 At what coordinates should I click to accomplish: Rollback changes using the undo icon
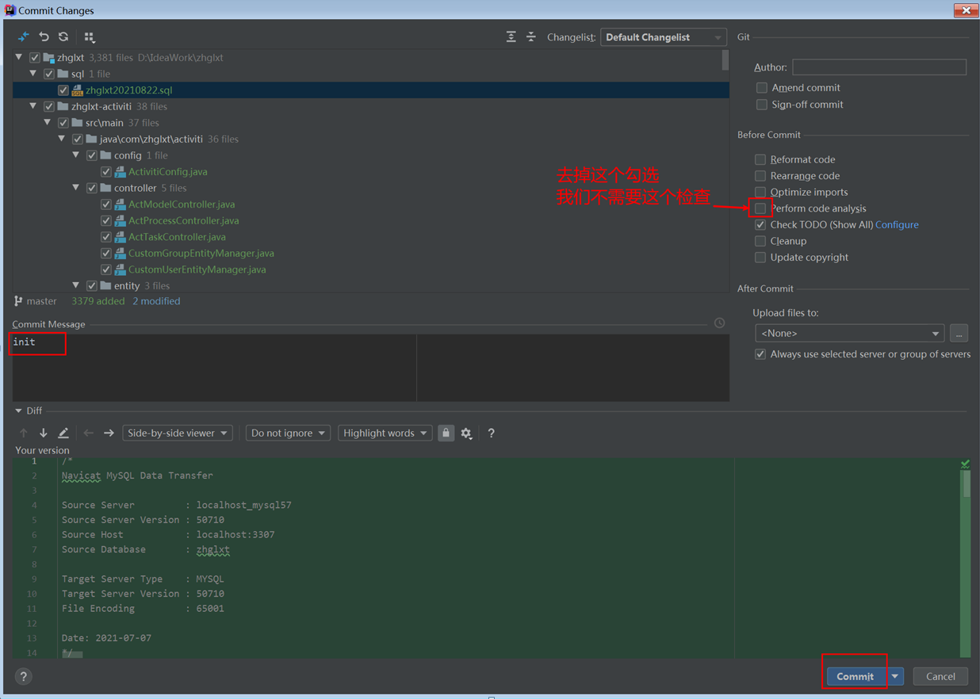click(44, 36)
